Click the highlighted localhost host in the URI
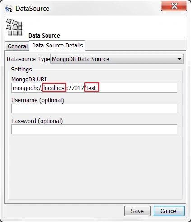The height and width of the screenshot is (222, 191). coord(54,87)
